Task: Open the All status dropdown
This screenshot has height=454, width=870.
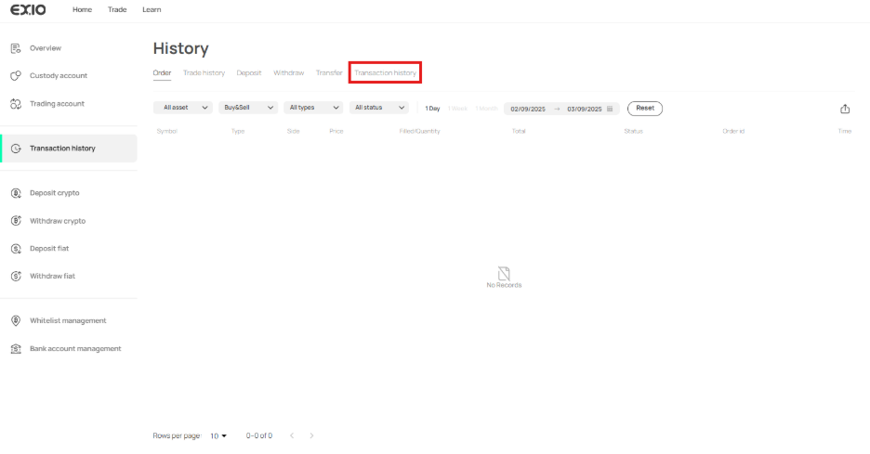Action: (x=377, y=108)
